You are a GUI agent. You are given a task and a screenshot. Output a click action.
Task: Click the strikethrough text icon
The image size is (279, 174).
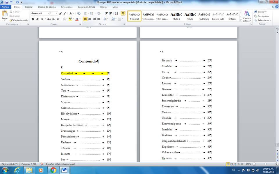point(49,19)
